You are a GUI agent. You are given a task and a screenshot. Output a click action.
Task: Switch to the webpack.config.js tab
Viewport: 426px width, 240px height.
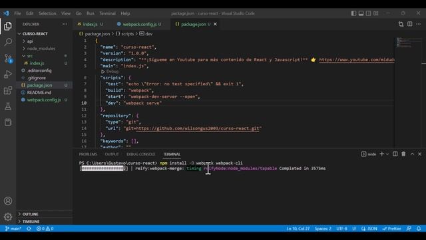[x=139, y=24]
